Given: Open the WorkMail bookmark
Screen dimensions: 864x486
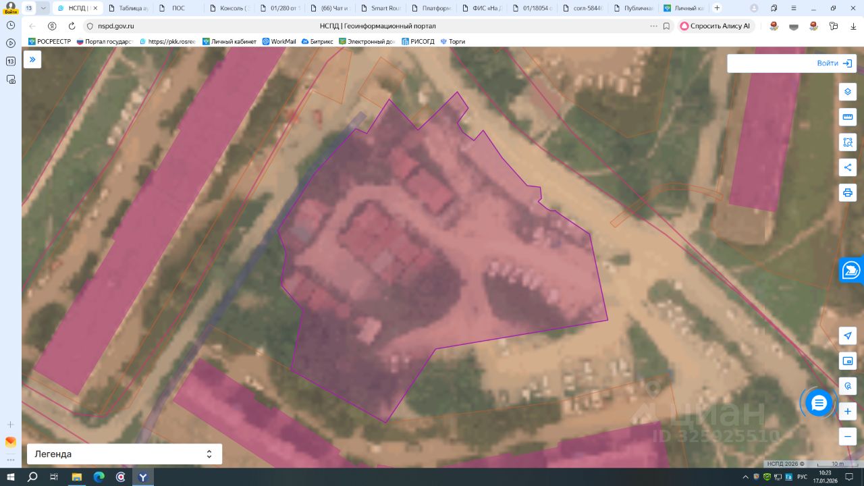Looking at the screenshot, I should (279, 41).
